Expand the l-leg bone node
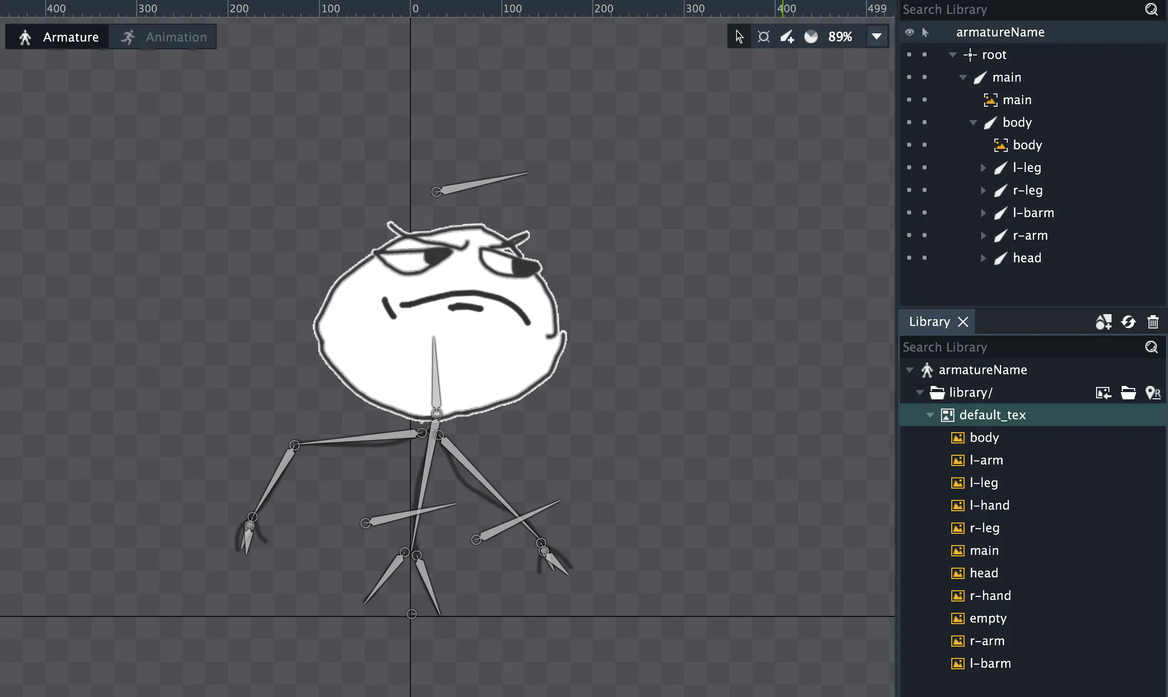 coord(983,168)
